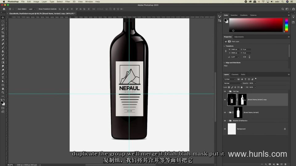Select the Elliptical Marquee tool

3,21
